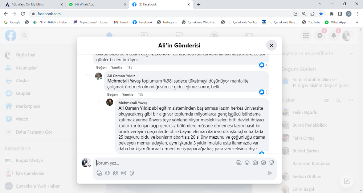
Task: Toggle bookmark star for this page
Action: 321,14
